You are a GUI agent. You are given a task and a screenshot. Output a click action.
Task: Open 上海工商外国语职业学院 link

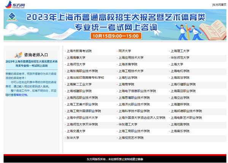tap(84, 111)
